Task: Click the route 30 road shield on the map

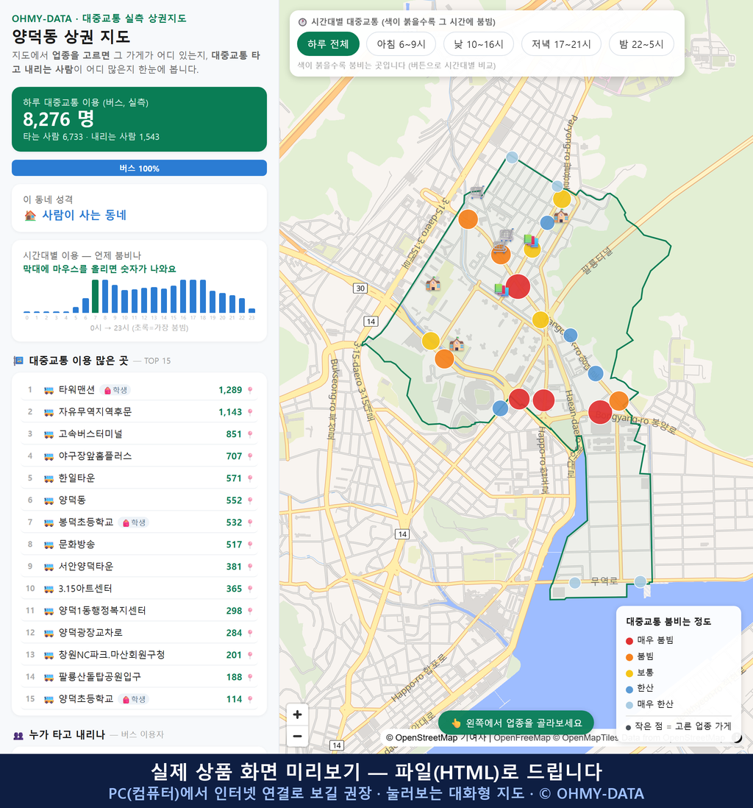Action: (x=360, y=288)
